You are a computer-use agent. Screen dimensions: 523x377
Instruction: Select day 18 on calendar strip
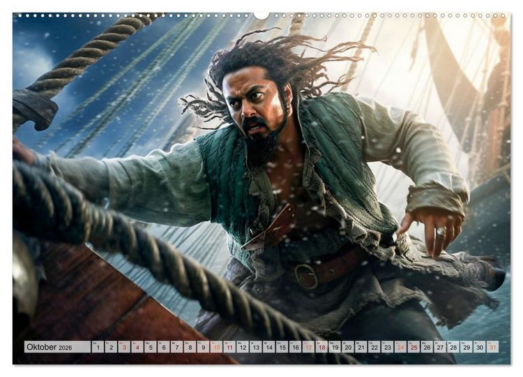(x=322, y=347)
